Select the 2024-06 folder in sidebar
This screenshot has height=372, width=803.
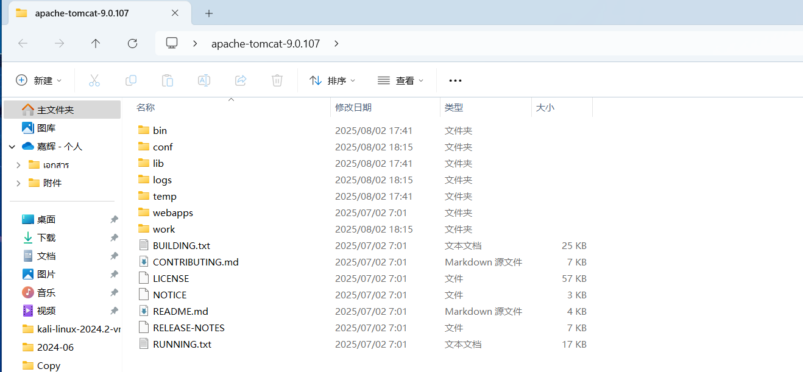point(48,347)
